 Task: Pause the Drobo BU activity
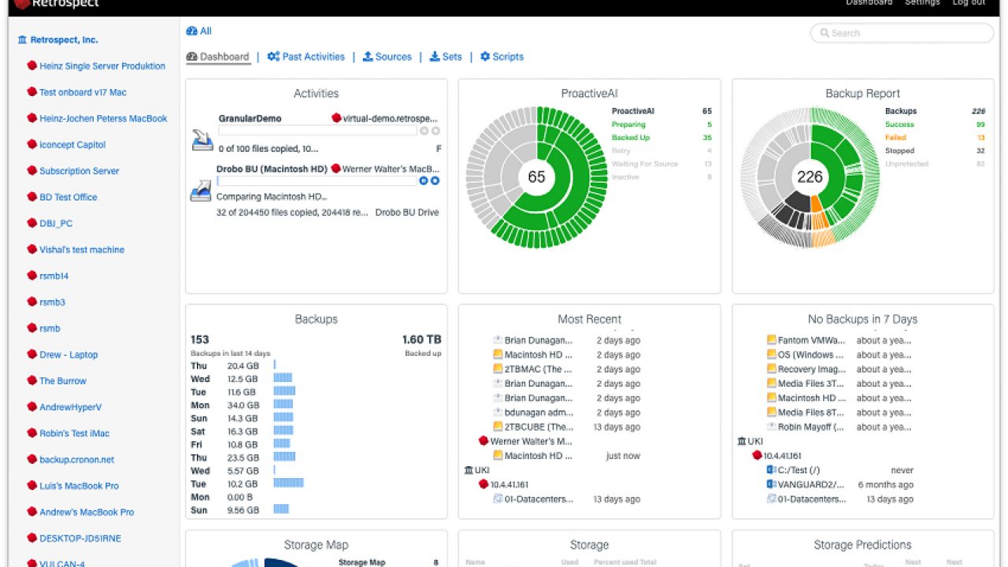coord(424,181)
